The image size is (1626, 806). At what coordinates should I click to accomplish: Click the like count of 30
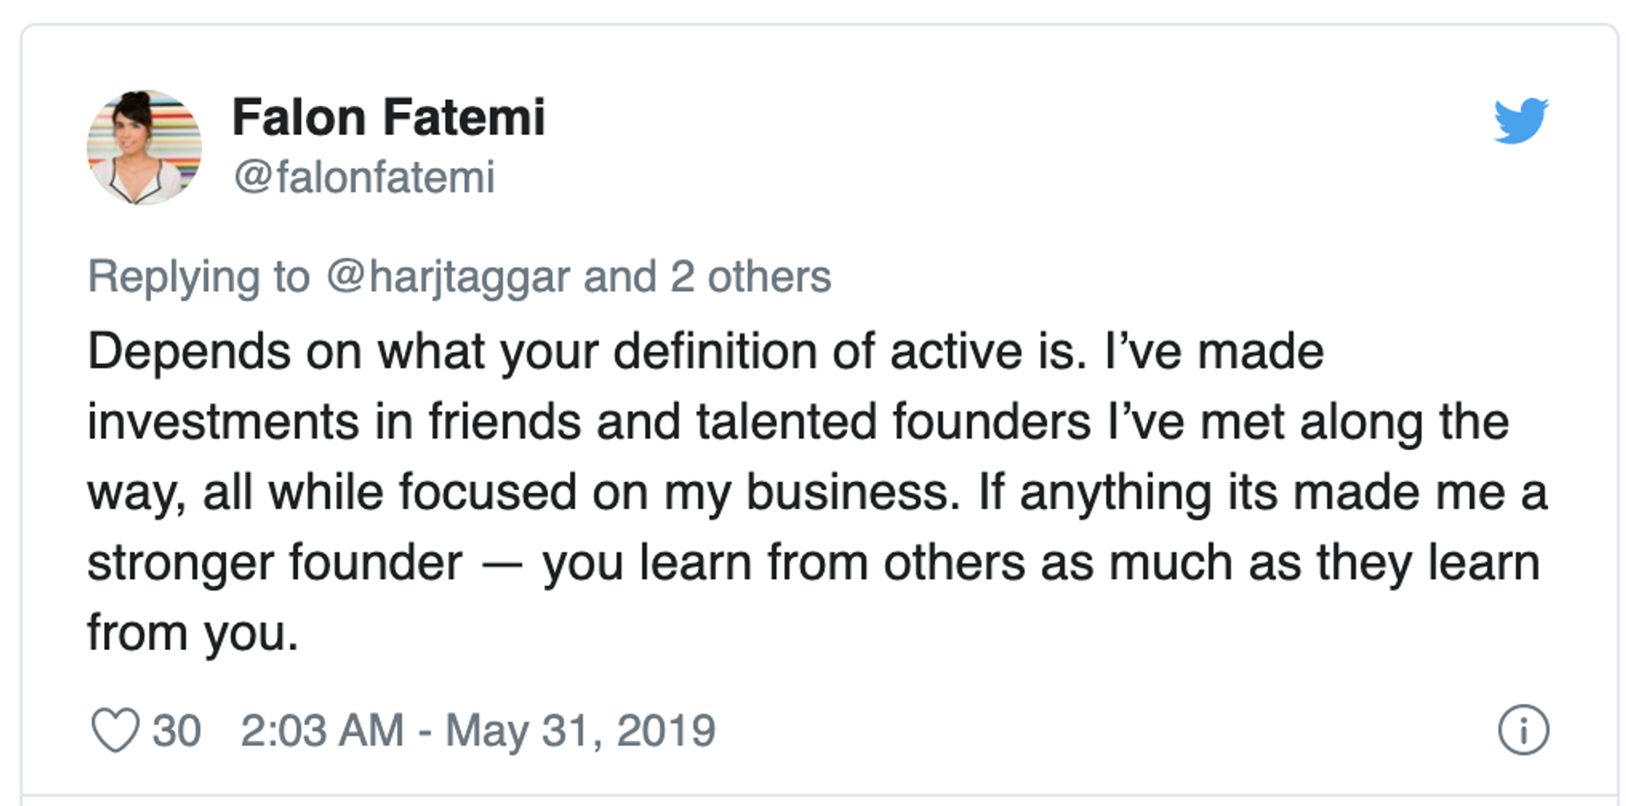click(176, 730)
